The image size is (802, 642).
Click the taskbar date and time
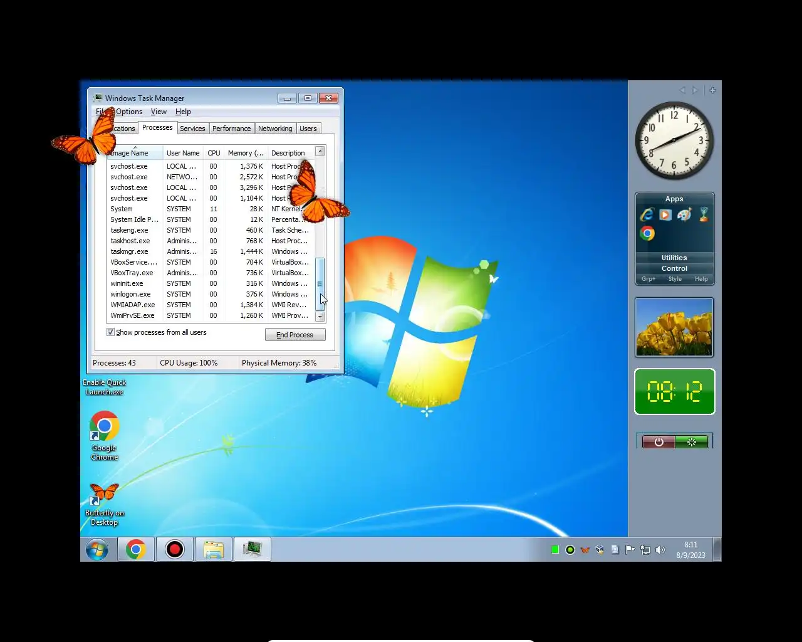(690, 550)
